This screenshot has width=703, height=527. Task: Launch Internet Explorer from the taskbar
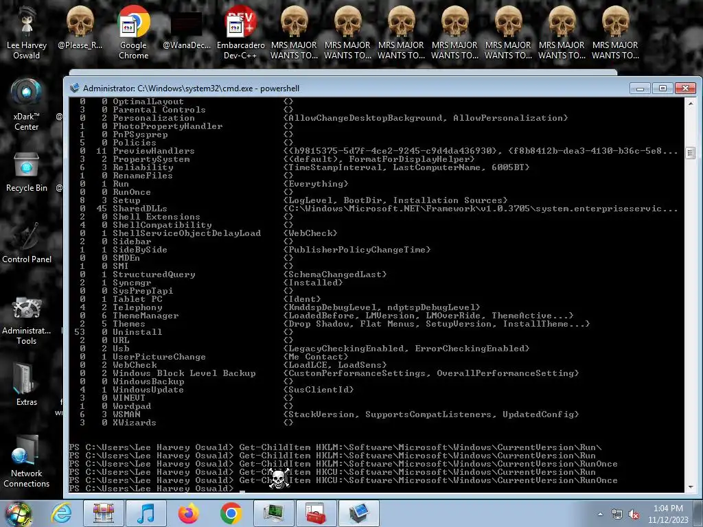61,513
